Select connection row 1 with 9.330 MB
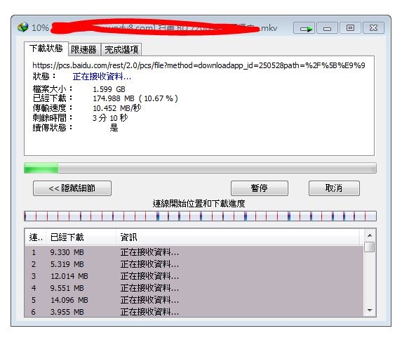 [194, 252]
